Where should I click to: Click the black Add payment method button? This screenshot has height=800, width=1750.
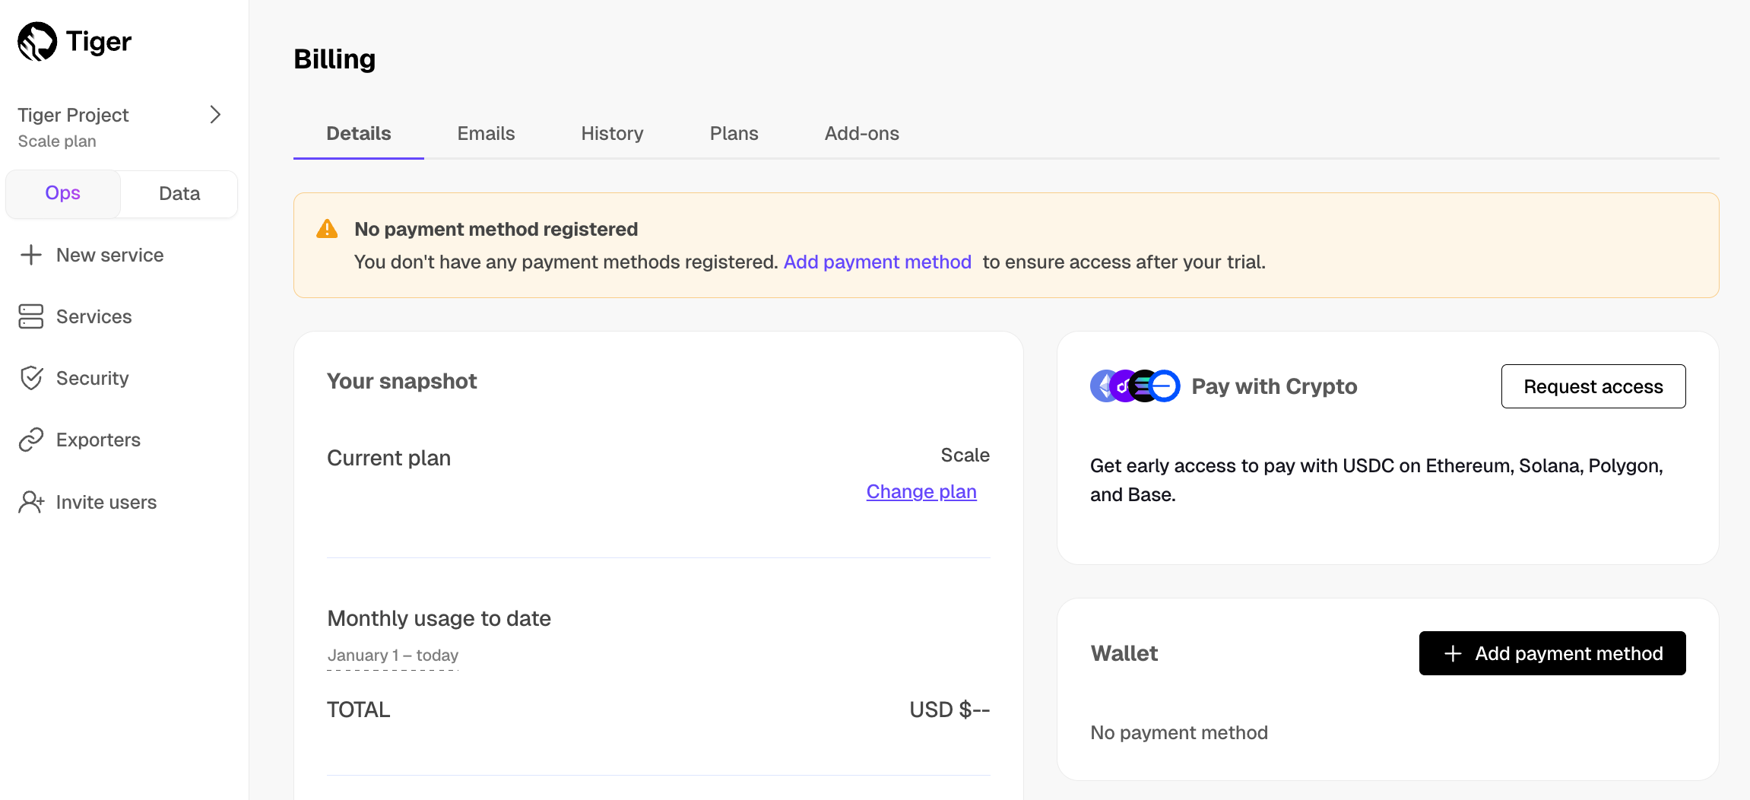click(1552, 652)
